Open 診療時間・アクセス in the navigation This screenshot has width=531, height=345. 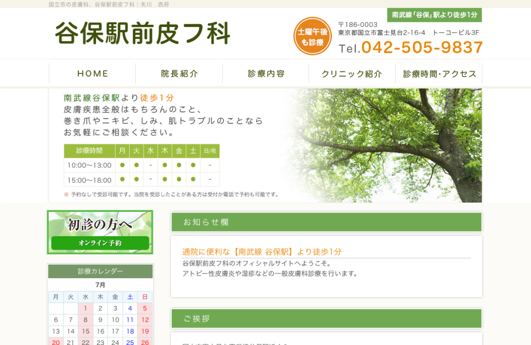(439, 74)
